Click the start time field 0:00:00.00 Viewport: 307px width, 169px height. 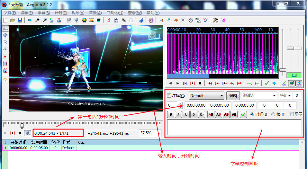pos(196,105)
